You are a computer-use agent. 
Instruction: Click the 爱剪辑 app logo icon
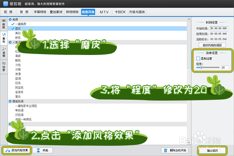coord(6,4)
